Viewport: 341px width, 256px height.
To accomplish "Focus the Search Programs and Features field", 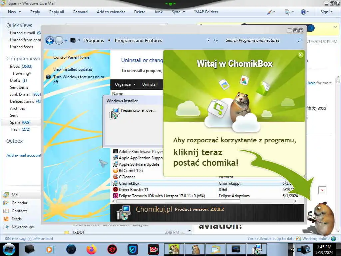I will coord(252,40).
